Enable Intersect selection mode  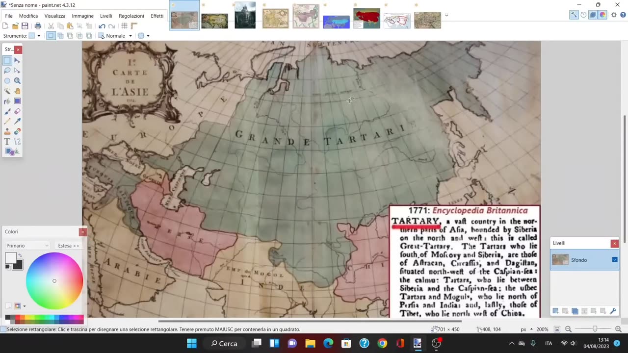[79, 36]
